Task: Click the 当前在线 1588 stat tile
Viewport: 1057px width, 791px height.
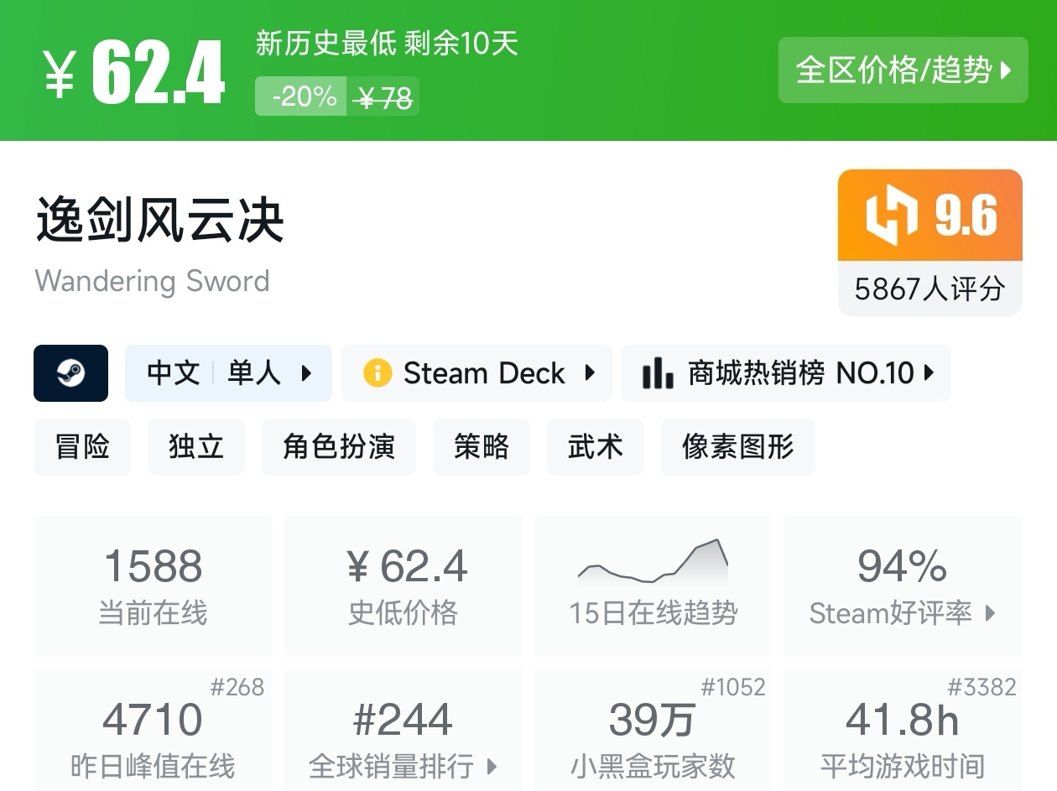Action: (x=153, y=585)
